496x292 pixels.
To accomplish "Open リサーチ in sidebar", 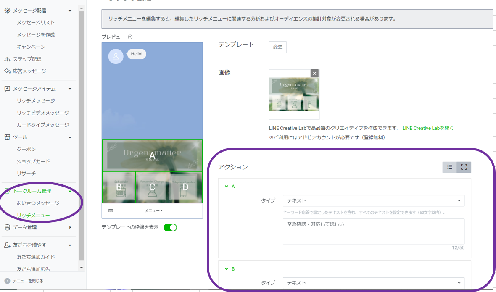I will point(26,173).
